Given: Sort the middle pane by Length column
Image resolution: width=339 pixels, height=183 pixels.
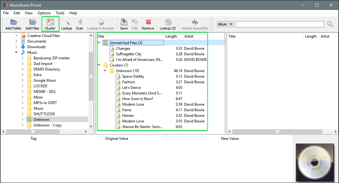Looking at the screenshot, I should click(174, 36).
